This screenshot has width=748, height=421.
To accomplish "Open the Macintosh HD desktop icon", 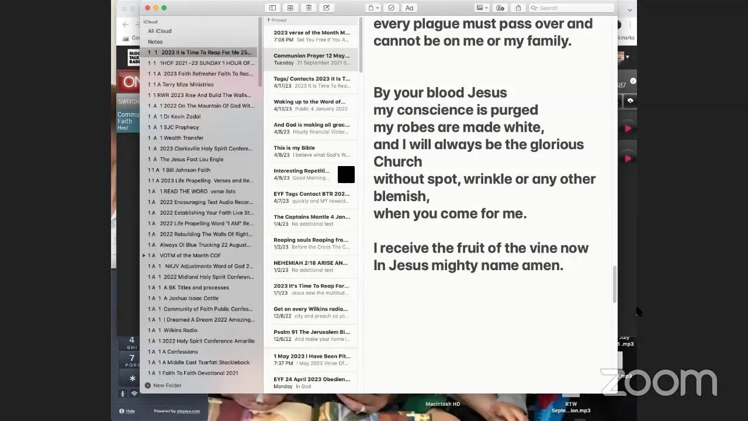I will 442,403.
